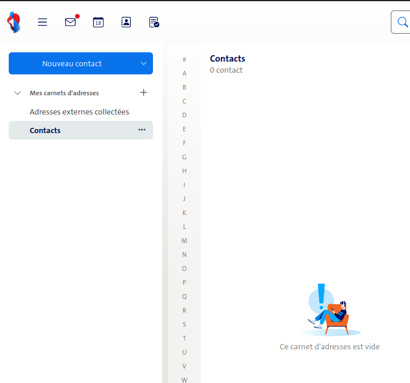Open the Tasks icon

[154, 22]
